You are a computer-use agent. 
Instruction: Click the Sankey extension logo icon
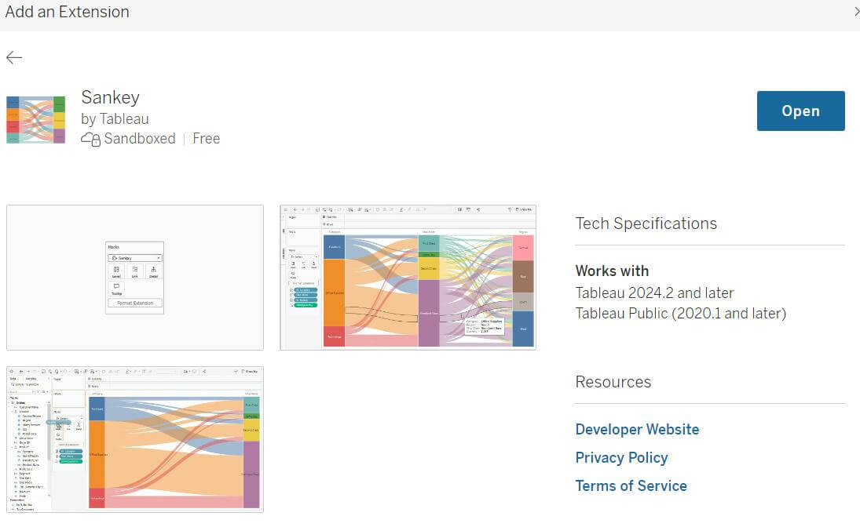click(x=35, y=119)
